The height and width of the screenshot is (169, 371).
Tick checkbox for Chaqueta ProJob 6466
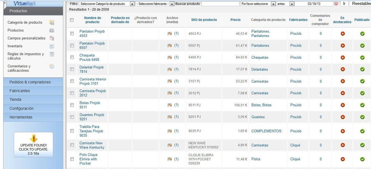coord(72,57)
